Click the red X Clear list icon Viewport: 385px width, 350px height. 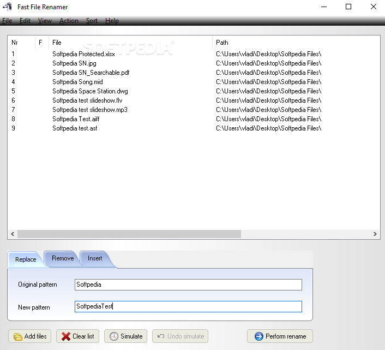coord(66,336)
